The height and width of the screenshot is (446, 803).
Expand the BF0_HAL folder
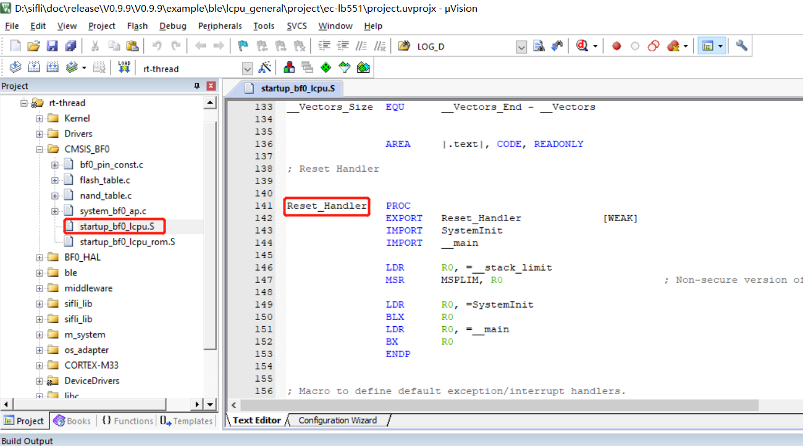pos(40,257)
